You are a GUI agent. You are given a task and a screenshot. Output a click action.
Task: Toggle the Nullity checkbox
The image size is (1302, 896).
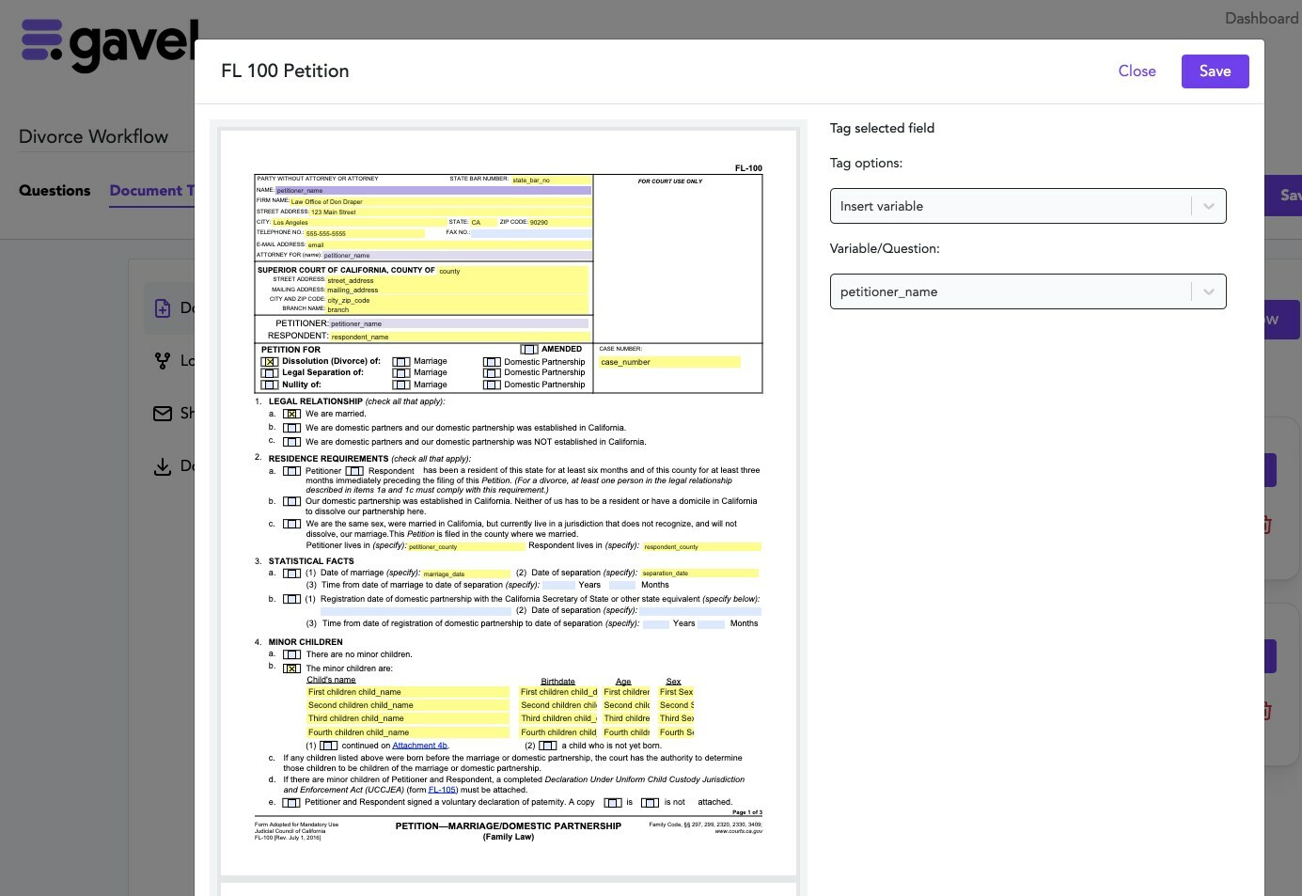[270, 385]
